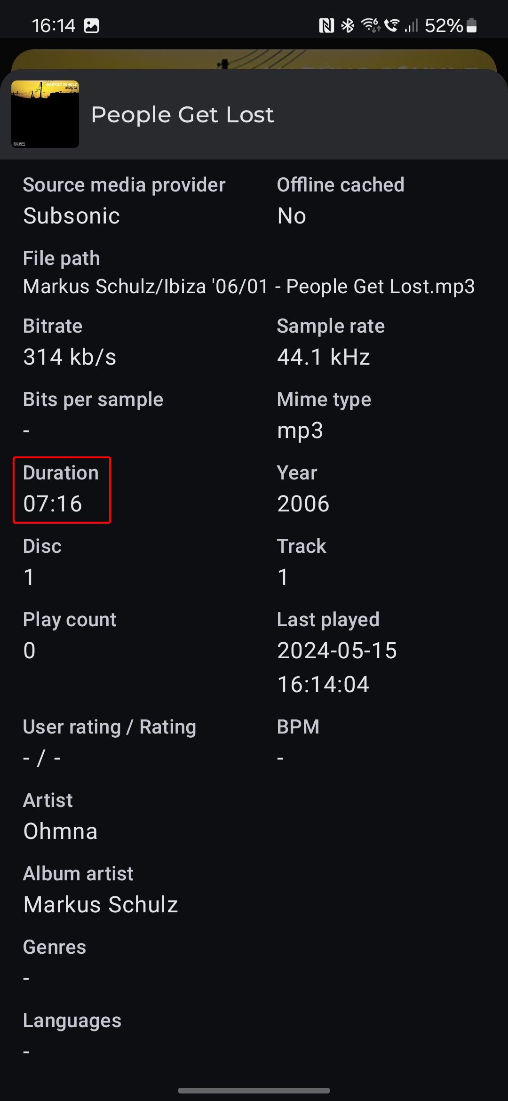
Task: Tap the bottom navigation gesture handle
Action: [x=254, y=1091]
